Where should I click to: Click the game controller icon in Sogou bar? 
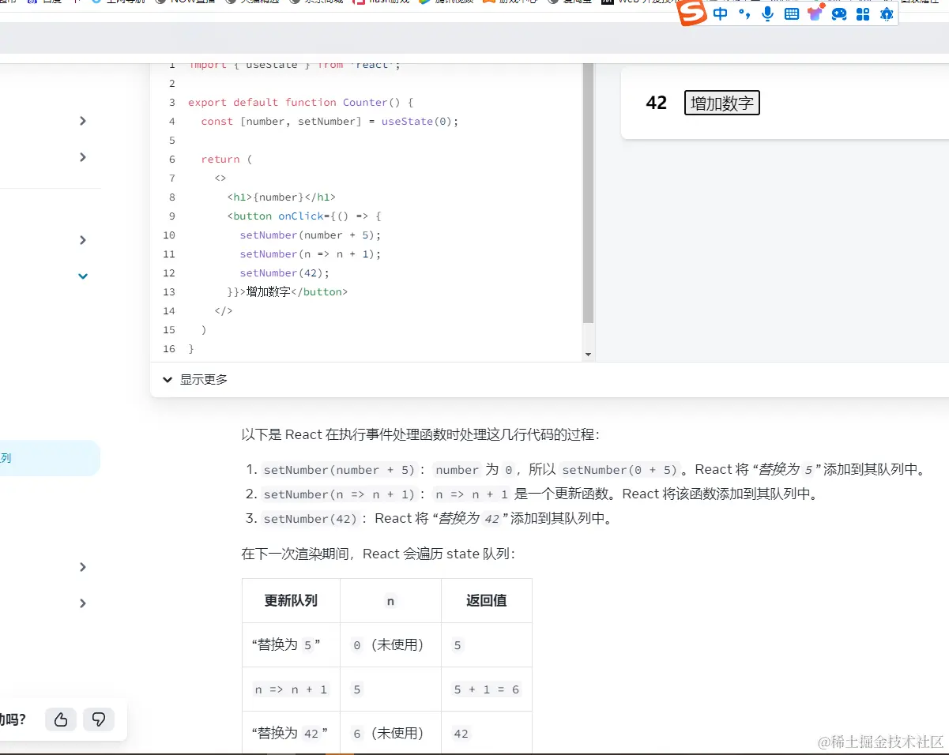[x=839, y=13]
